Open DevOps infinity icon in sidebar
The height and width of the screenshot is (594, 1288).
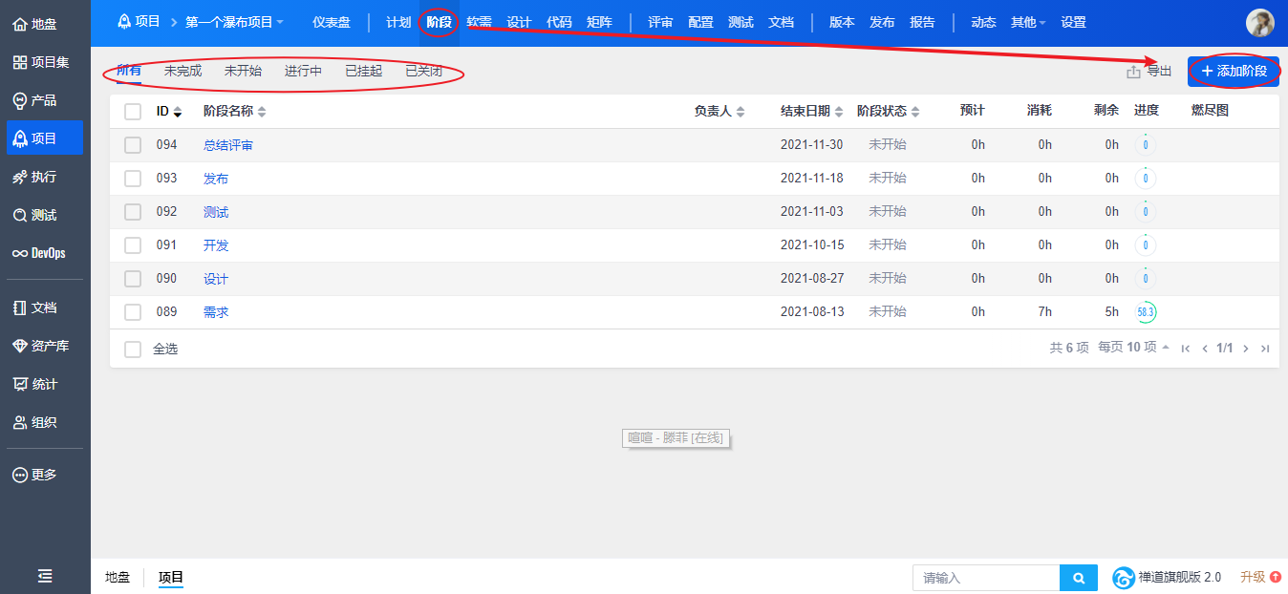pos(19,254)
